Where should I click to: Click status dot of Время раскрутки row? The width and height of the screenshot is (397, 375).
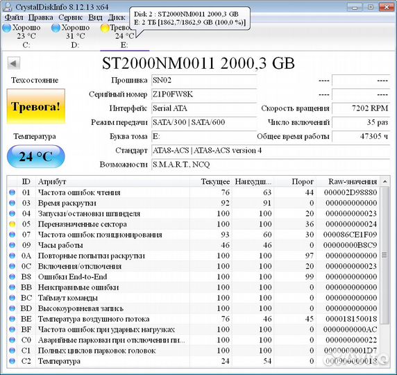12,203
